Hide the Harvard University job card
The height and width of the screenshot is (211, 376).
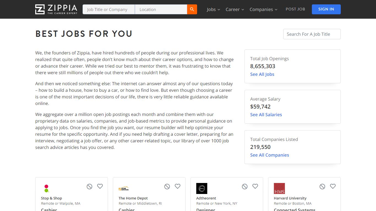pyautogui.click(x=322, y=187)
